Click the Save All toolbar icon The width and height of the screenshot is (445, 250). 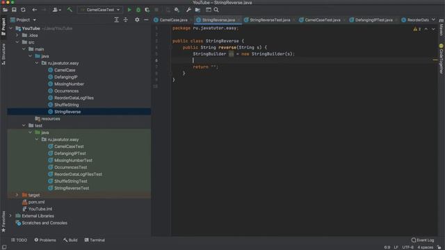pyautogui.click(x=14, y=10)
